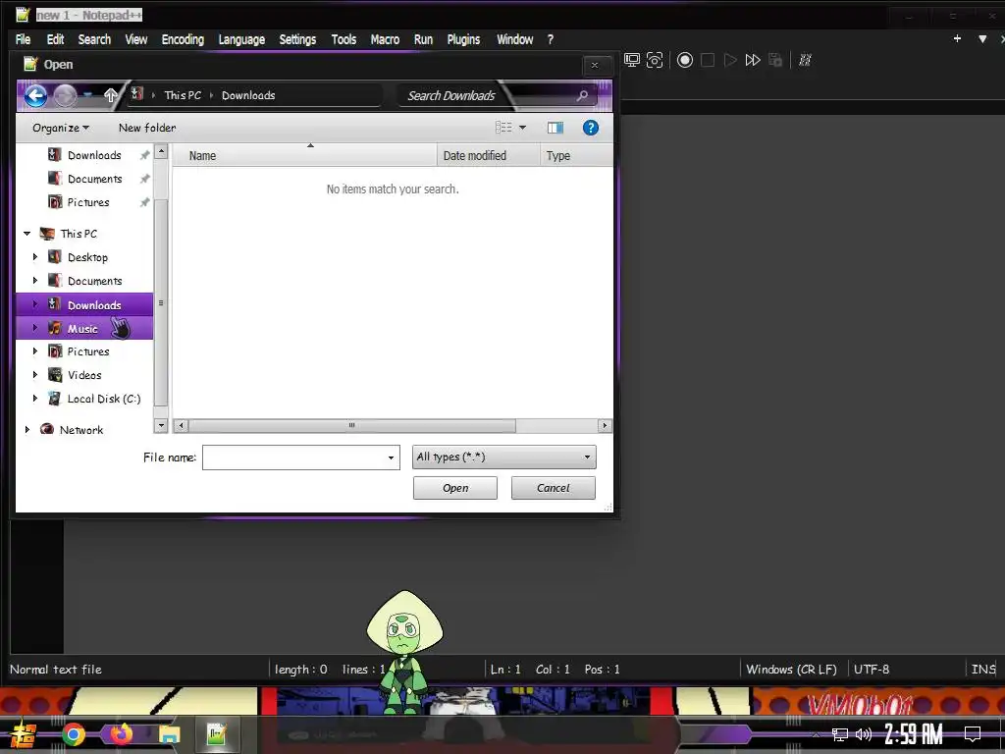
Task: Open the view options dropdown arrow
Action: click(x=522, y=128)
